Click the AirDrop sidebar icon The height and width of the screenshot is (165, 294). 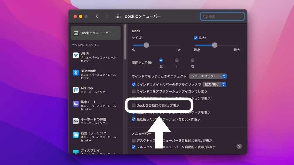click(76, 90)
